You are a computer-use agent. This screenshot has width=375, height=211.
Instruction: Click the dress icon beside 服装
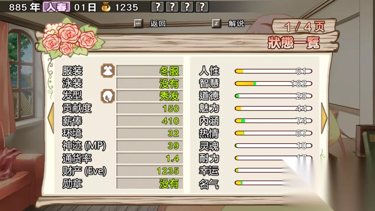pyautogui.click(x=108, y=71)
